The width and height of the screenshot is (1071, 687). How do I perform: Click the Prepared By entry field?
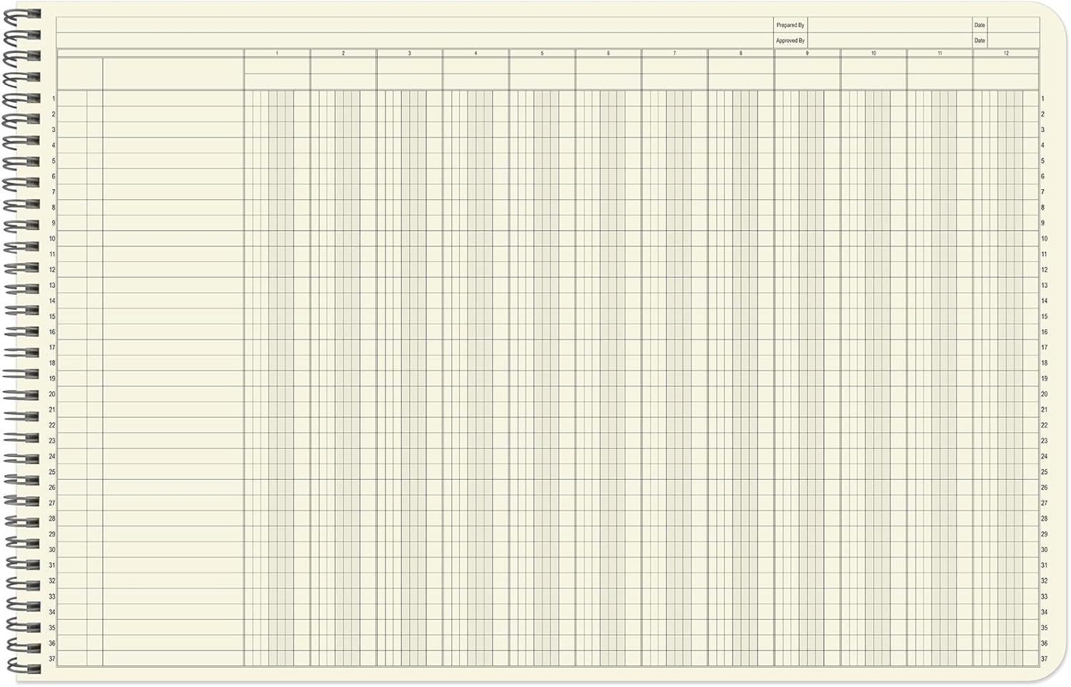coord(889,25)
